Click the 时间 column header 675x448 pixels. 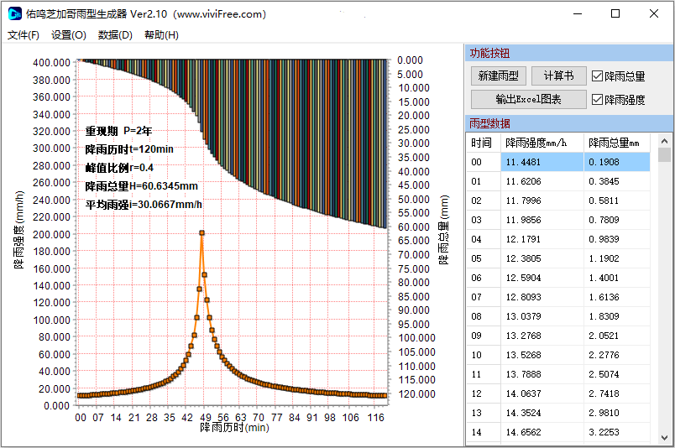(x=482, y=143)
